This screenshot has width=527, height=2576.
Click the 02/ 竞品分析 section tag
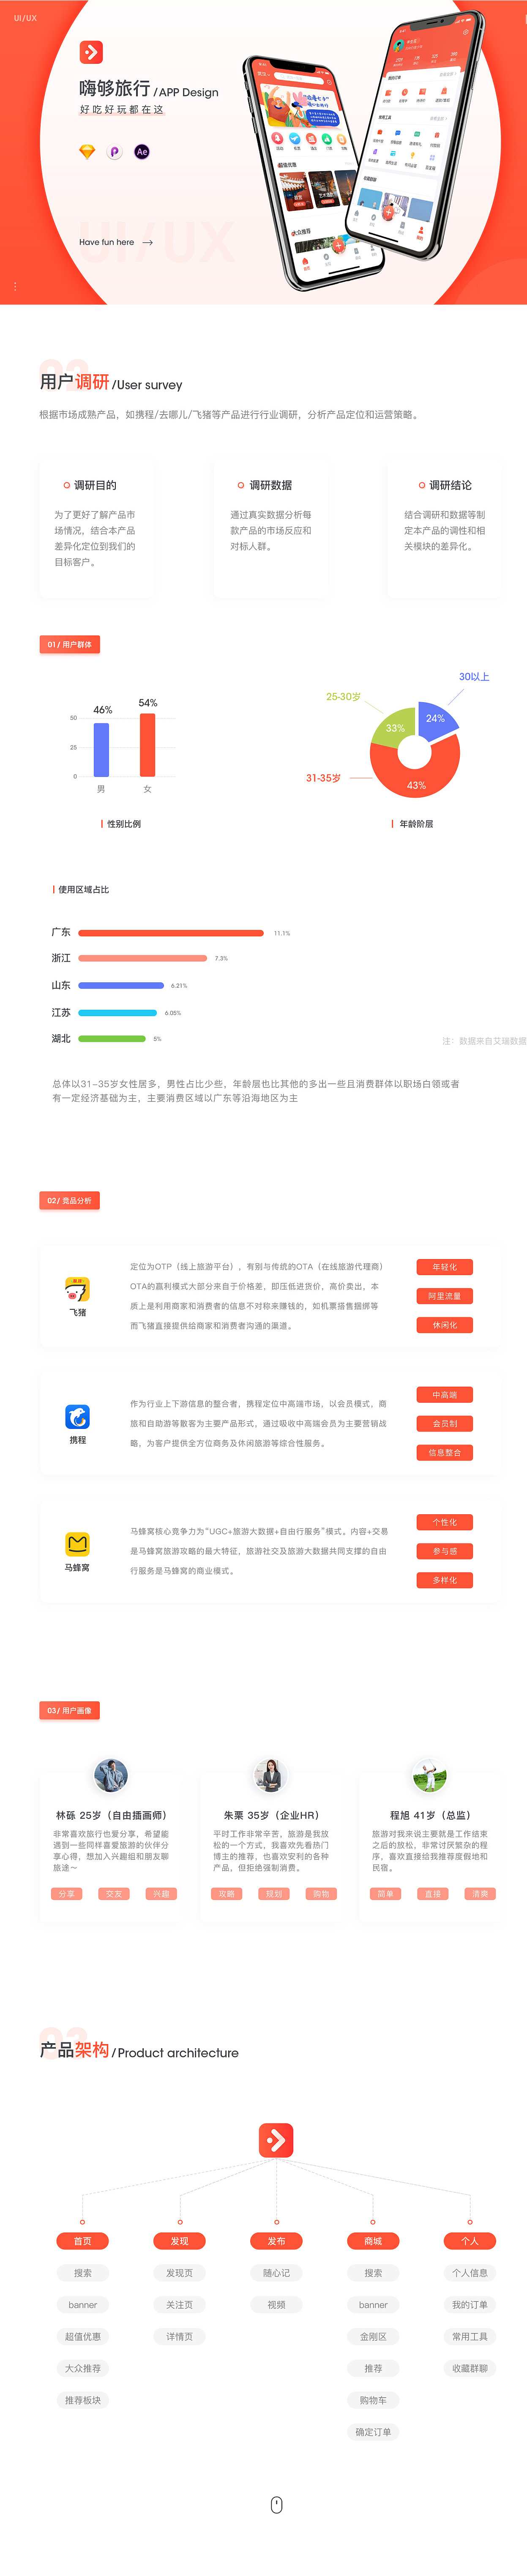point(70,1200)
